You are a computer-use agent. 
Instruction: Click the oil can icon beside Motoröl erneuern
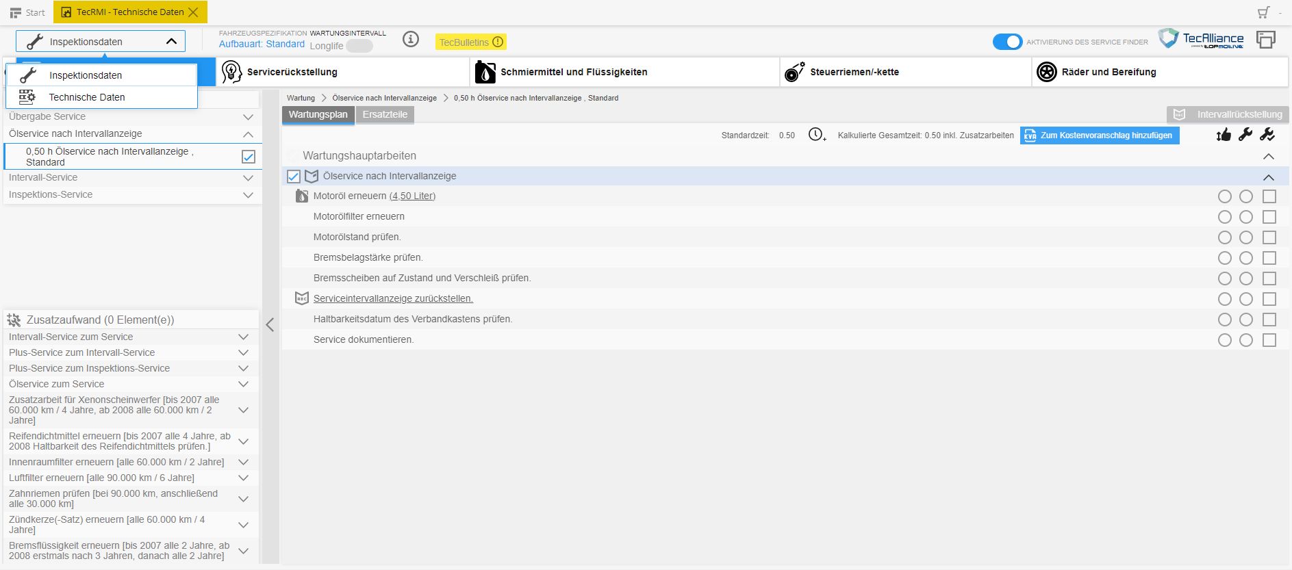coord(302,196)
